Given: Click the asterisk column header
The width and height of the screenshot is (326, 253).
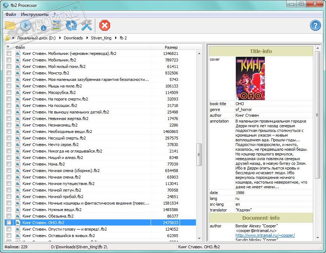Looking at the screenshot, I should click(8, 47).
